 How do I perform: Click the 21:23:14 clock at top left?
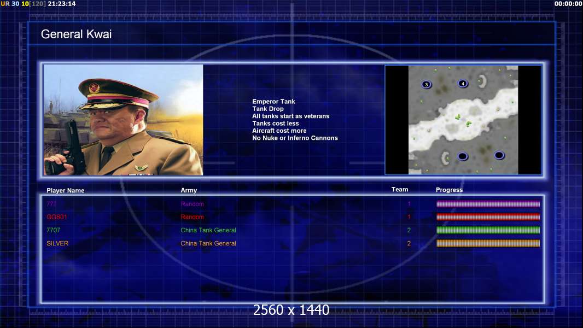click(x=62, y=4)
